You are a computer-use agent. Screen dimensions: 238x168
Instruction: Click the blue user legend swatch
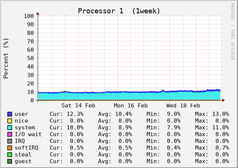pyautogui.click(x=9, y=114)
